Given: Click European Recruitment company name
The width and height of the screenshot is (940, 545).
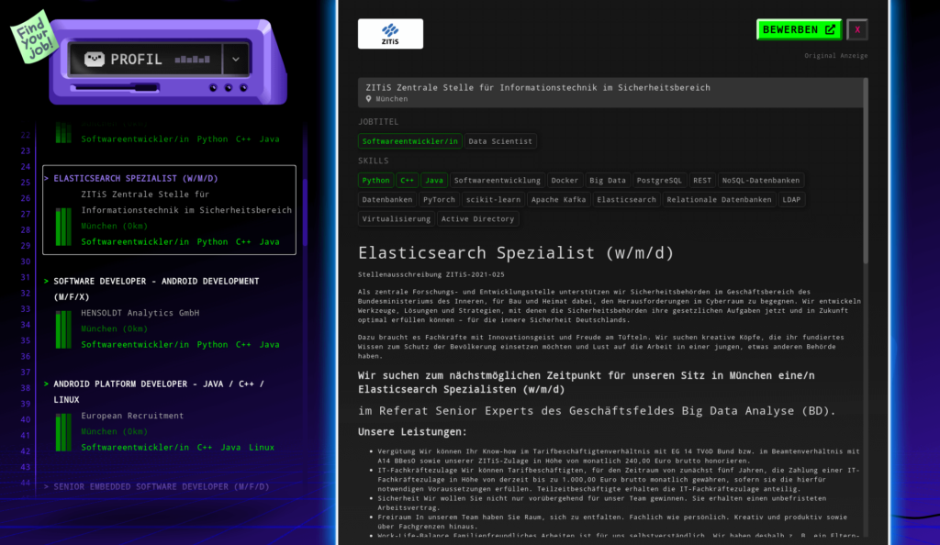Looking at the screenshot, I should click(132, 416).
